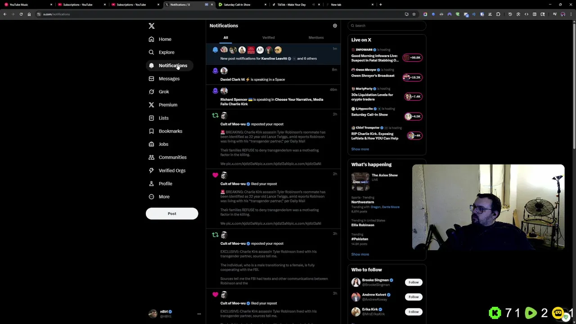Screen dimensions: 576x324
Task: Open RIP Charlie Kirk live space
Action: pos(387,134)
